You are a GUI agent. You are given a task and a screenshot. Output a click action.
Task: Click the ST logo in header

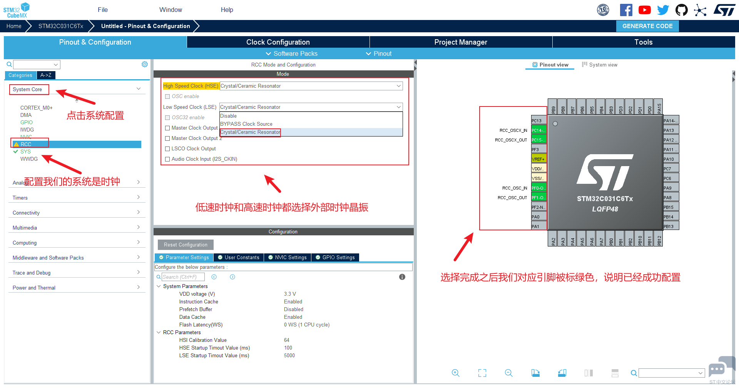point(724,10)
